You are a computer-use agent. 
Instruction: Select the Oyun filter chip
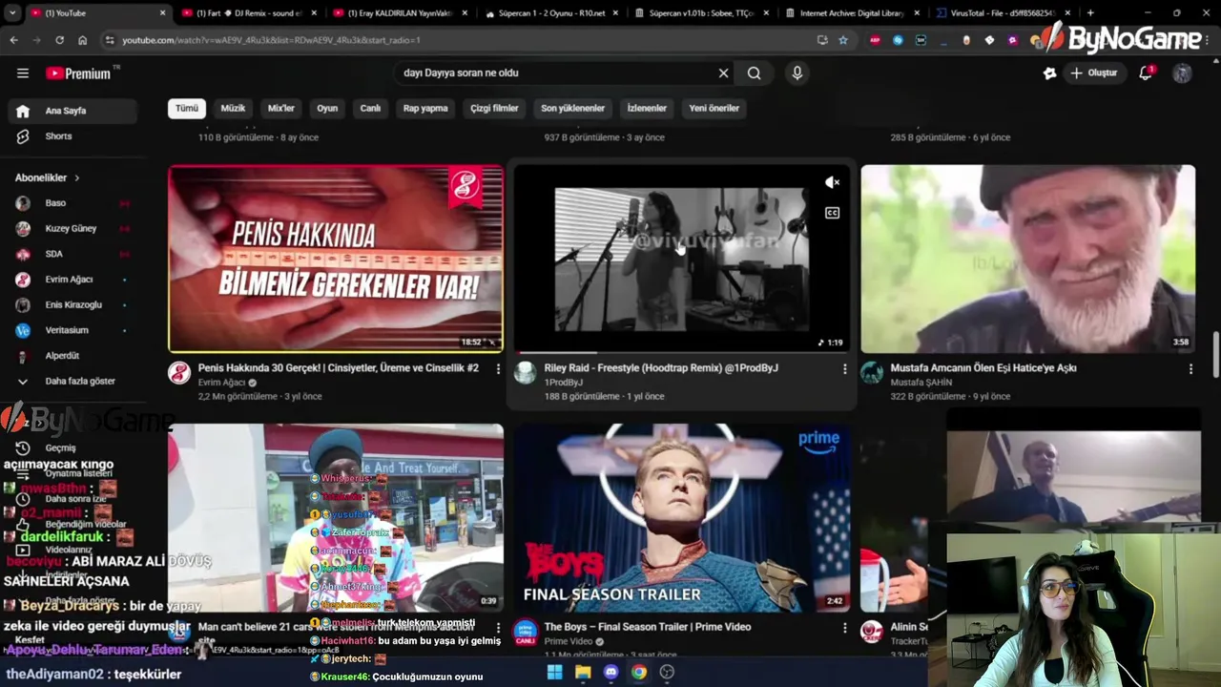(x=327, y=108)
